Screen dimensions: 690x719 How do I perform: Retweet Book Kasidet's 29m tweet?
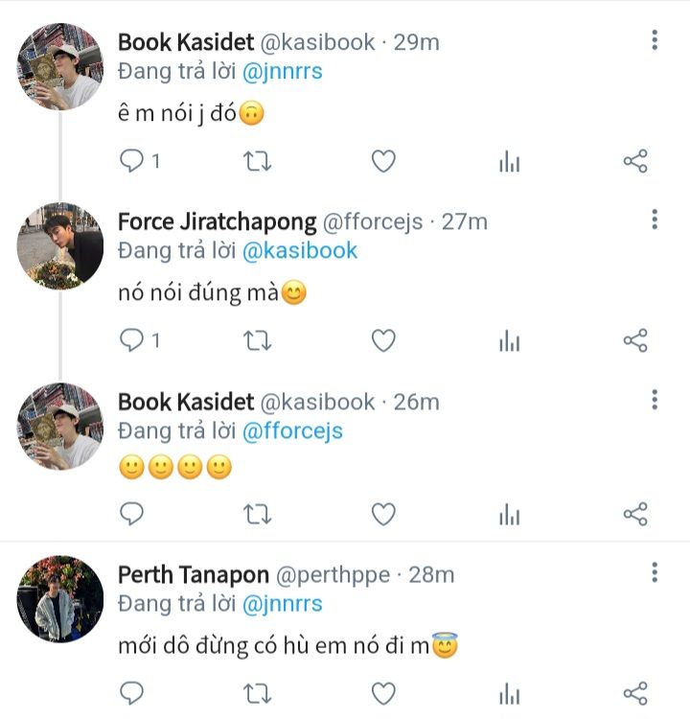tap(257, 161)
